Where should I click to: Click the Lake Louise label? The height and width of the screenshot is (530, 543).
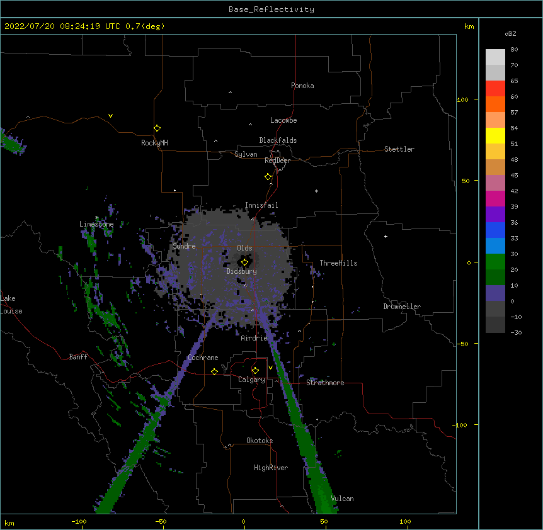[x=11, y=305]
